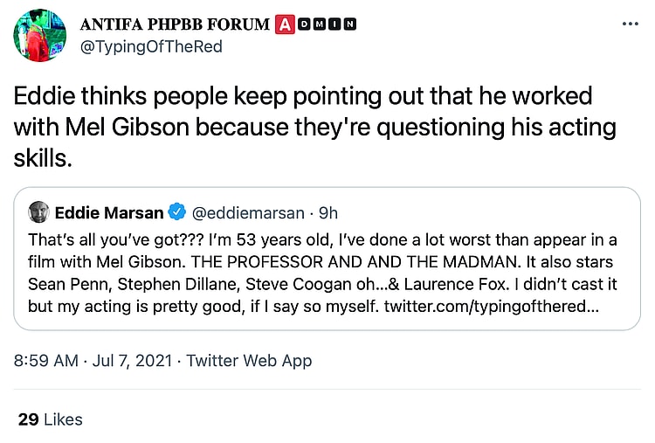655x443 pixels.
Task: Click Eddie Marsan's blue verified badge
Action: (177, 212)
